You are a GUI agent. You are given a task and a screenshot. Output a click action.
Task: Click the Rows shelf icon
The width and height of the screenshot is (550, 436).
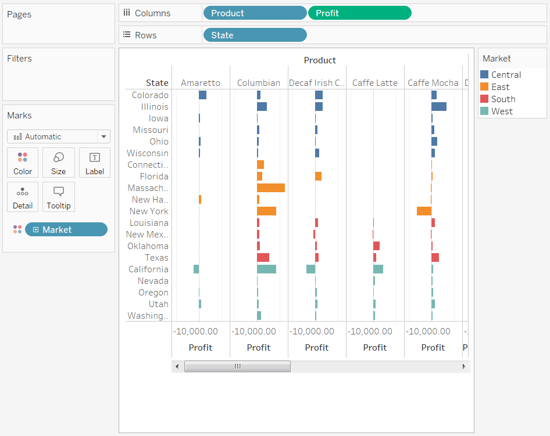[x=127, y=35]
